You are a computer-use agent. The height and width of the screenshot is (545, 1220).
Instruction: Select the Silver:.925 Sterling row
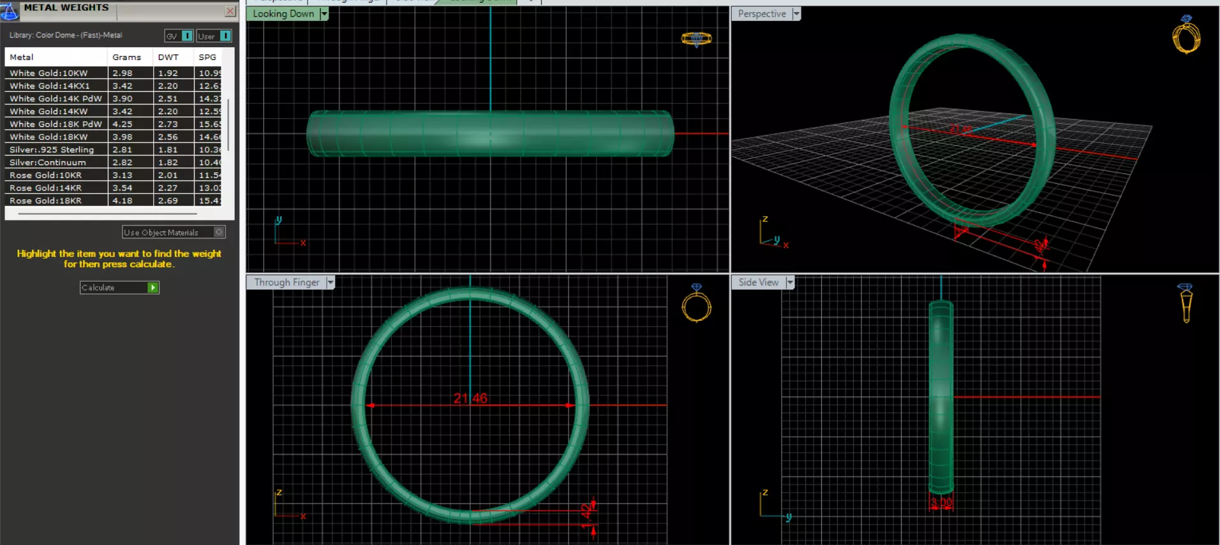coord(113,149)
